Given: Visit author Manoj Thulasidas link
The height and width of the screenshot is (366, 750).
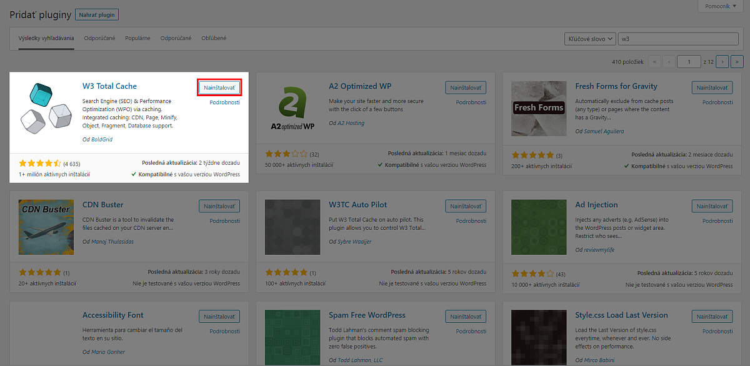Looking at the screenshot, I should [114, 242].
